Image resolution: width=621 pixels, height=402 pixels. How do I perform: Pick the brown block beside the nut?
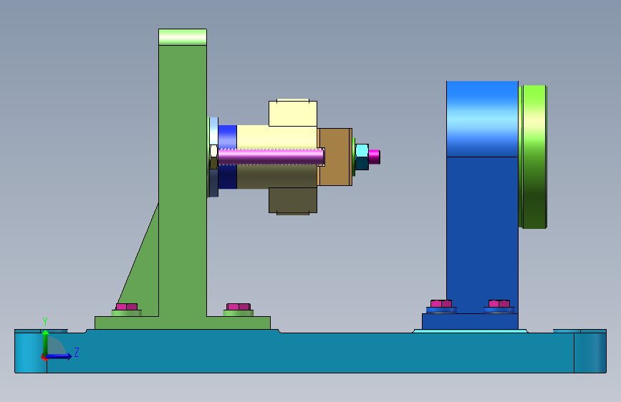click(335, 157)
